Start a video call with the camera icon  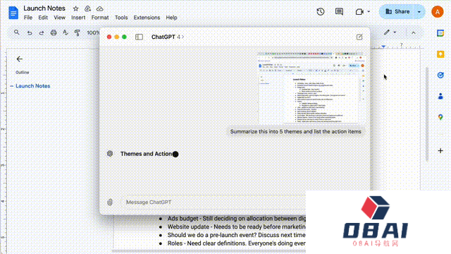tap(359, 12)
